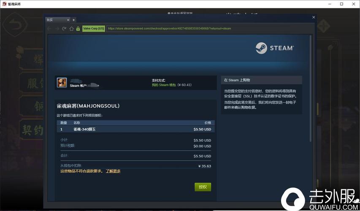Click the 契约 game menu button behind overlay
The width and height of the screenshot is (360, 211).
pyautogui.click(x=32, y=130)
